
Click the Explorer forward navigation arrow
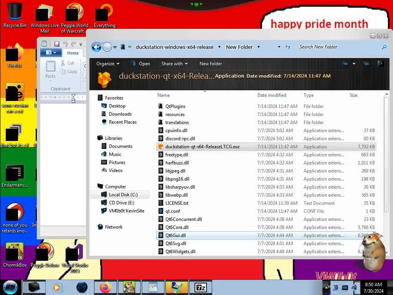(x=107, y=47)
